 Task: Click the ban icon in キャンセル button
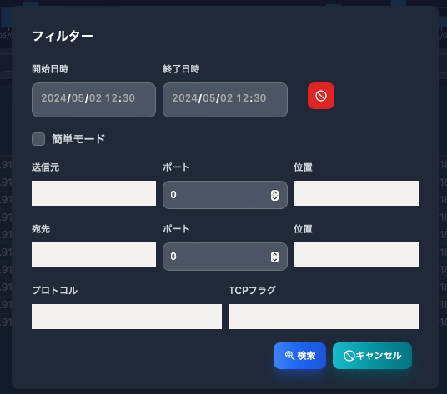click(x=349, y=356)
